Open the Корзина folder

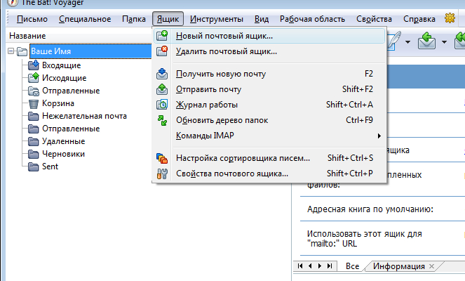[58, 103]
